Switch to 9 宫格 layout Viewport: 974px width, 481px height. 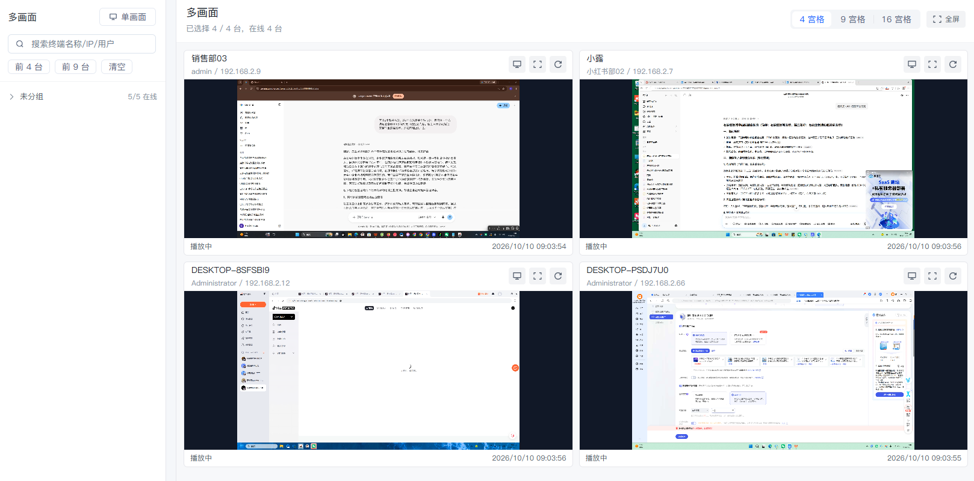(852, 19)
